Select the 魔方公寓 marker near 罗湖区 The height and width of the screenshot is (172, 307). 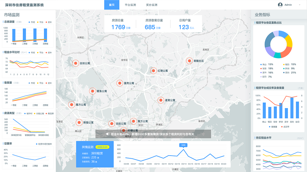tap(133, 121)
